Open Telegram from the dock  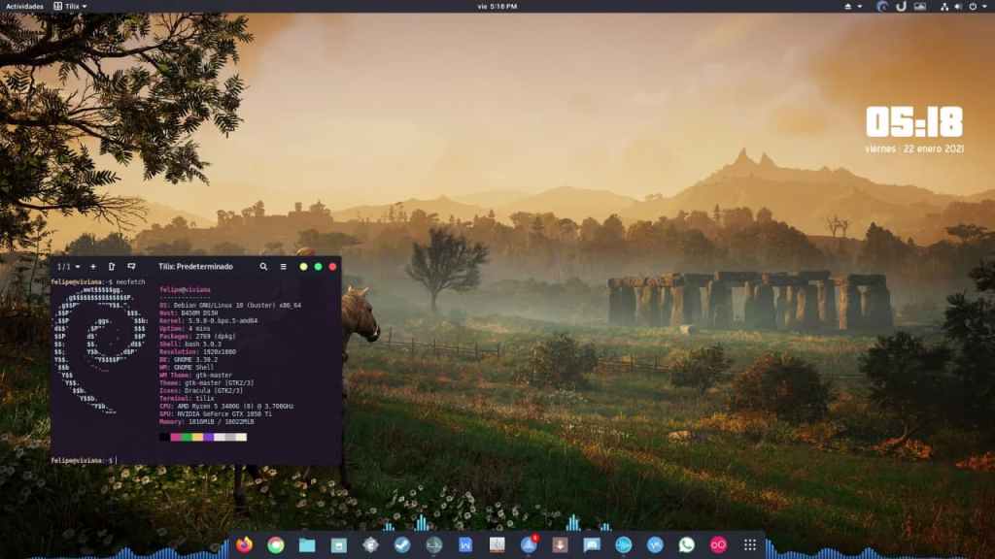point(402,544)
